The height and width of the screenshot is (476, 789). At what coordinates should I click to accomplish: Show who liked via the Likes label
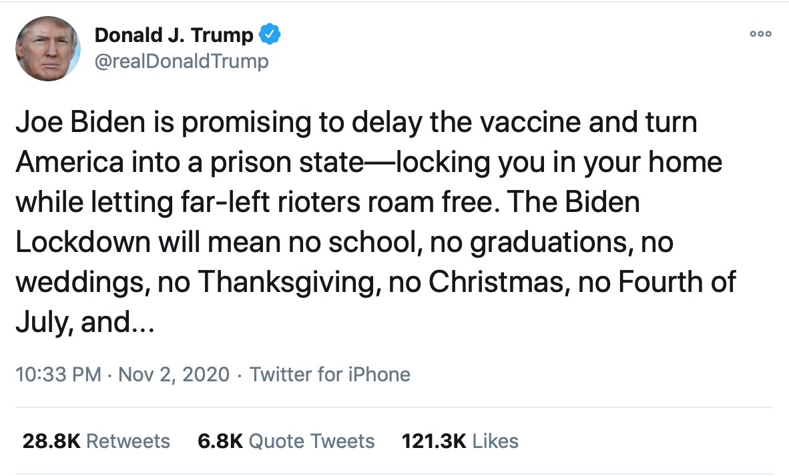click(495, 441)
